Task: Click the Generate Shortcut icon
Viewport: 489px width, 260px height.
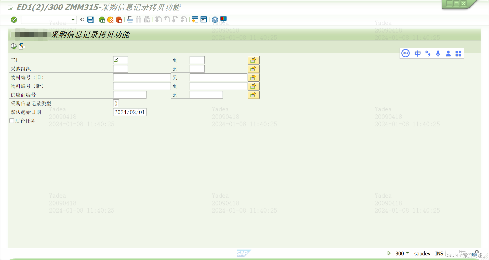Action: click(204, 19)
